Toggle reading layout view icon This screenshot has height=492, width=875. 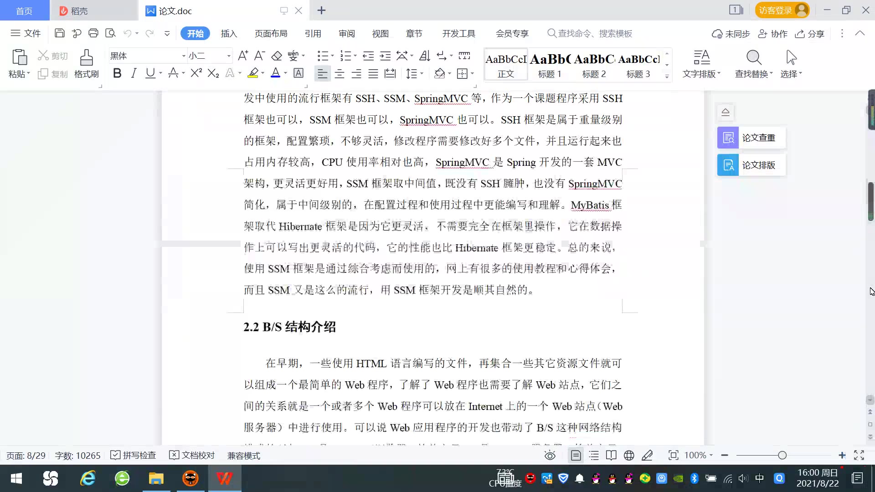coord(611,456)
